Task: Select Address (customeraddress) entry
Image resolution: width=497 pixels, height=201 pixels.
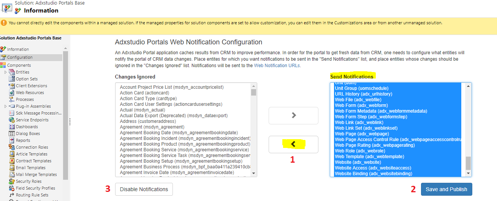Action: click(x=148, y=121)
